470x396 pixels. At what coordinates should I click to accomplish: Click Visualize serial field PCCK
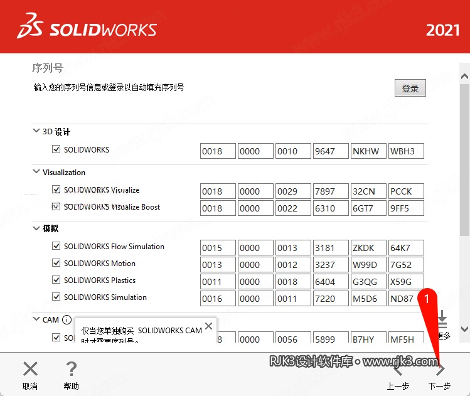[406, 191]
